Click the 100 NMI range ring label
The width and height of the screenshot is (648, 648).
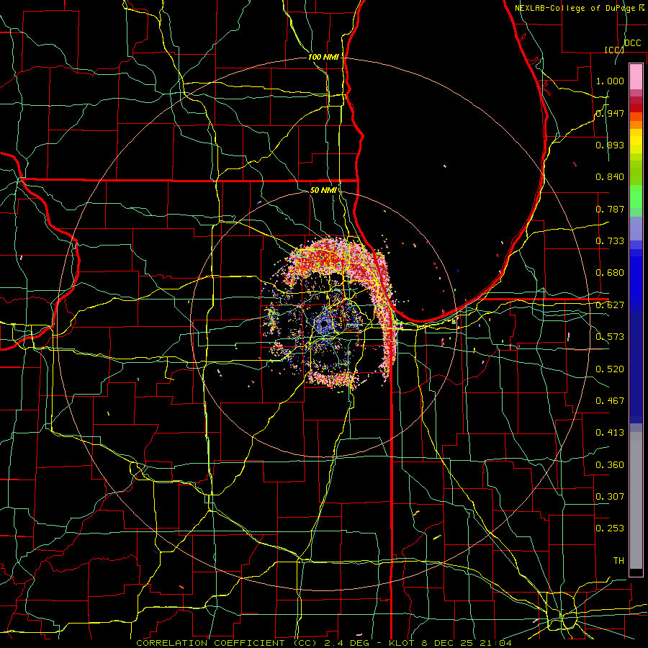tap(323, 57)
